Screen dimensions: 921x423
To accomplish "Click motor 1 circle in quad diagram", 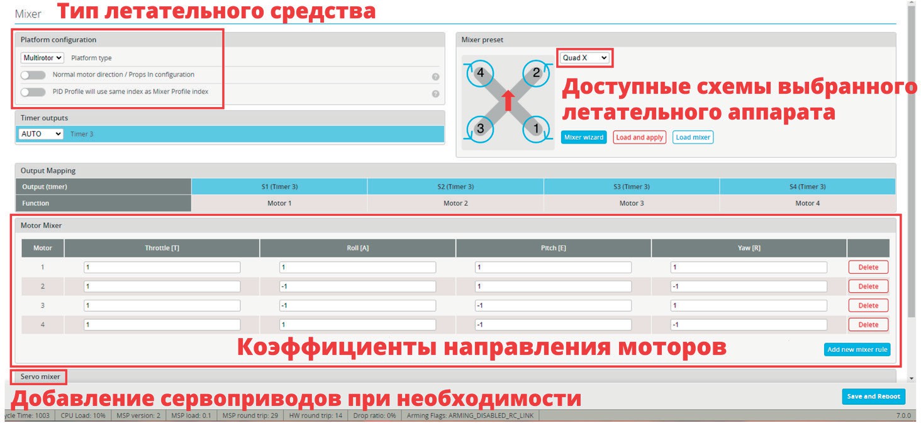I will pos(536,128).
